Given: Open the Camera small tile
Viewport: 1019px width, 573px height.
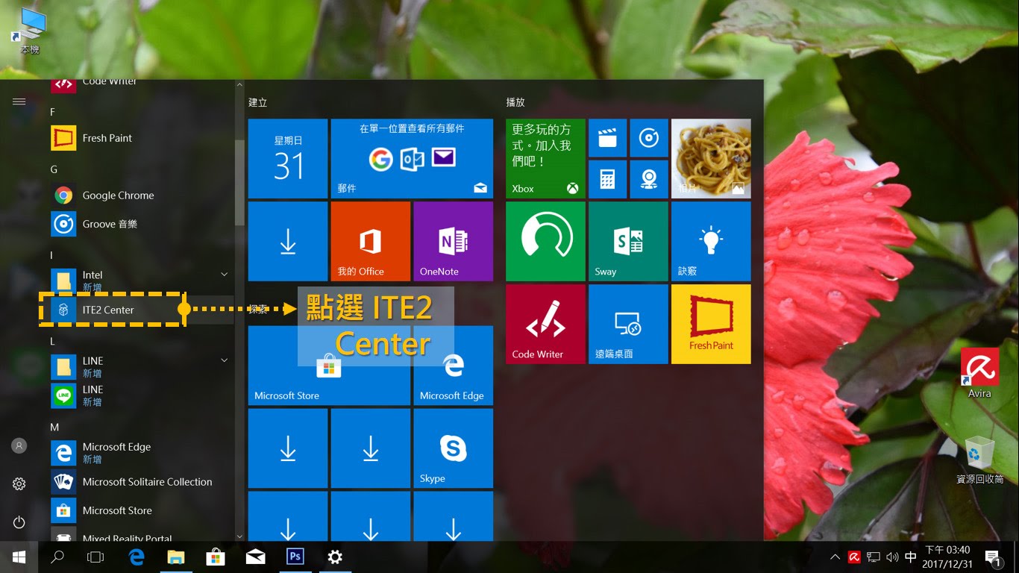Looking at the screenshot, I should tap(649, 179).
